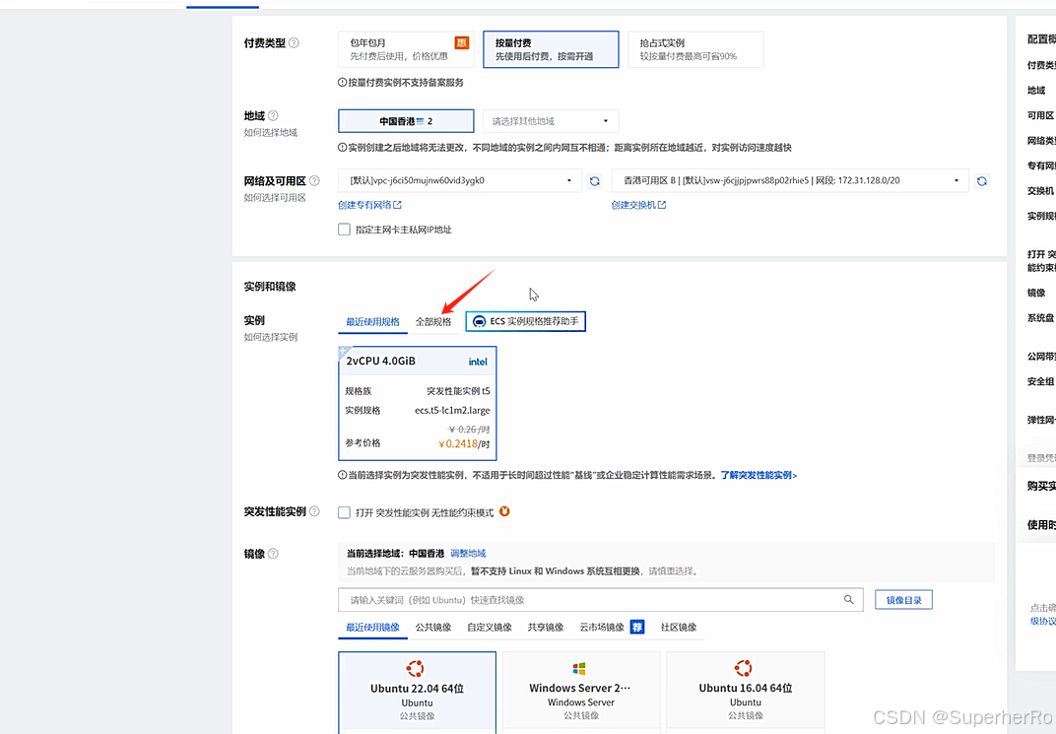Select 抢占式实例 billing type

click(695, 49)
